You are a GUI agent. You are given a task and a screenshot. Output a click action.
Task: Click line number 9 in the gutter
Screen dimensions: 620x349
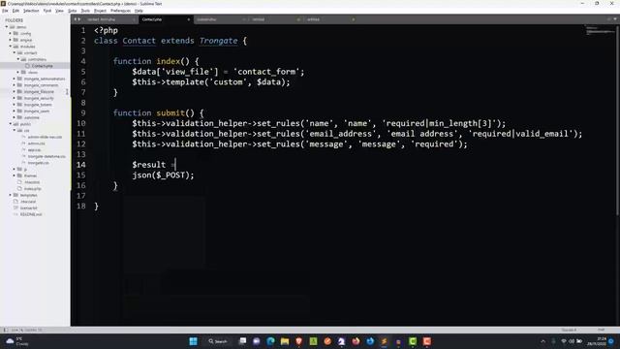click(x=82, y=112)
